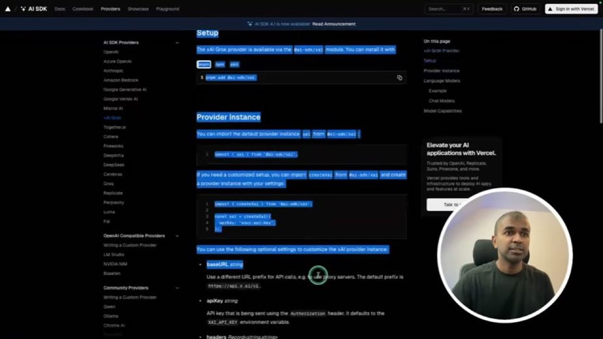Open Chrome AI provider page
The height and width of the screenshot is (339, 603).
pyautogui.click(x=114, y=325)
